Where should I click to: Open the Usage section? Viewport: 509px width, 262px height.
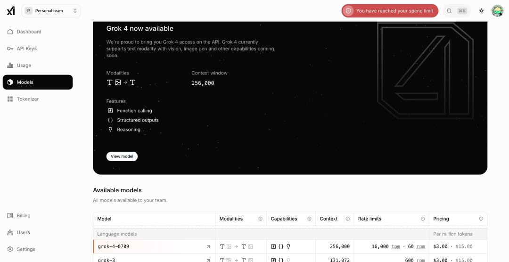[38, 65]
